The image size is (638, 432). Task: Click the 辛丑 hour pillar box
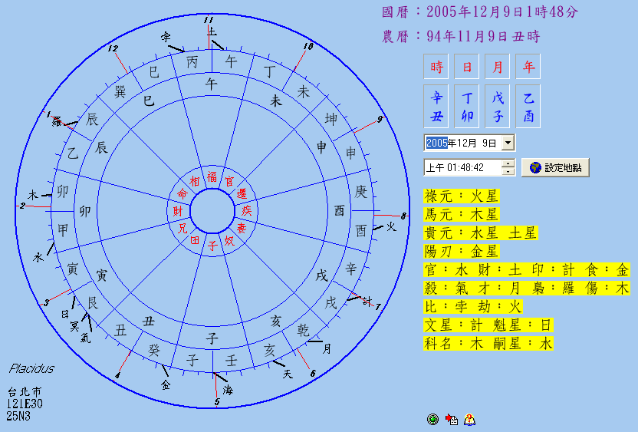[x=436, y=106]
